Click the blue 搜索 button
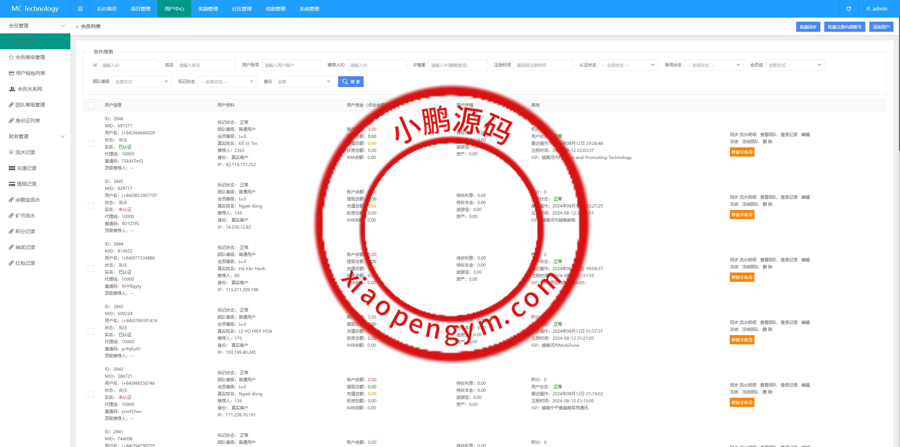Screen dimensions: 900x447 pyautogui.click(x=351, y=82)
